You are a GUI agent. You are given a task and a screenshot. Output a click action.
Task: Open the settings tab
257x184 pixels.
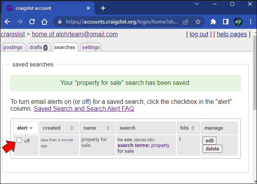click(x=91, y=47)
